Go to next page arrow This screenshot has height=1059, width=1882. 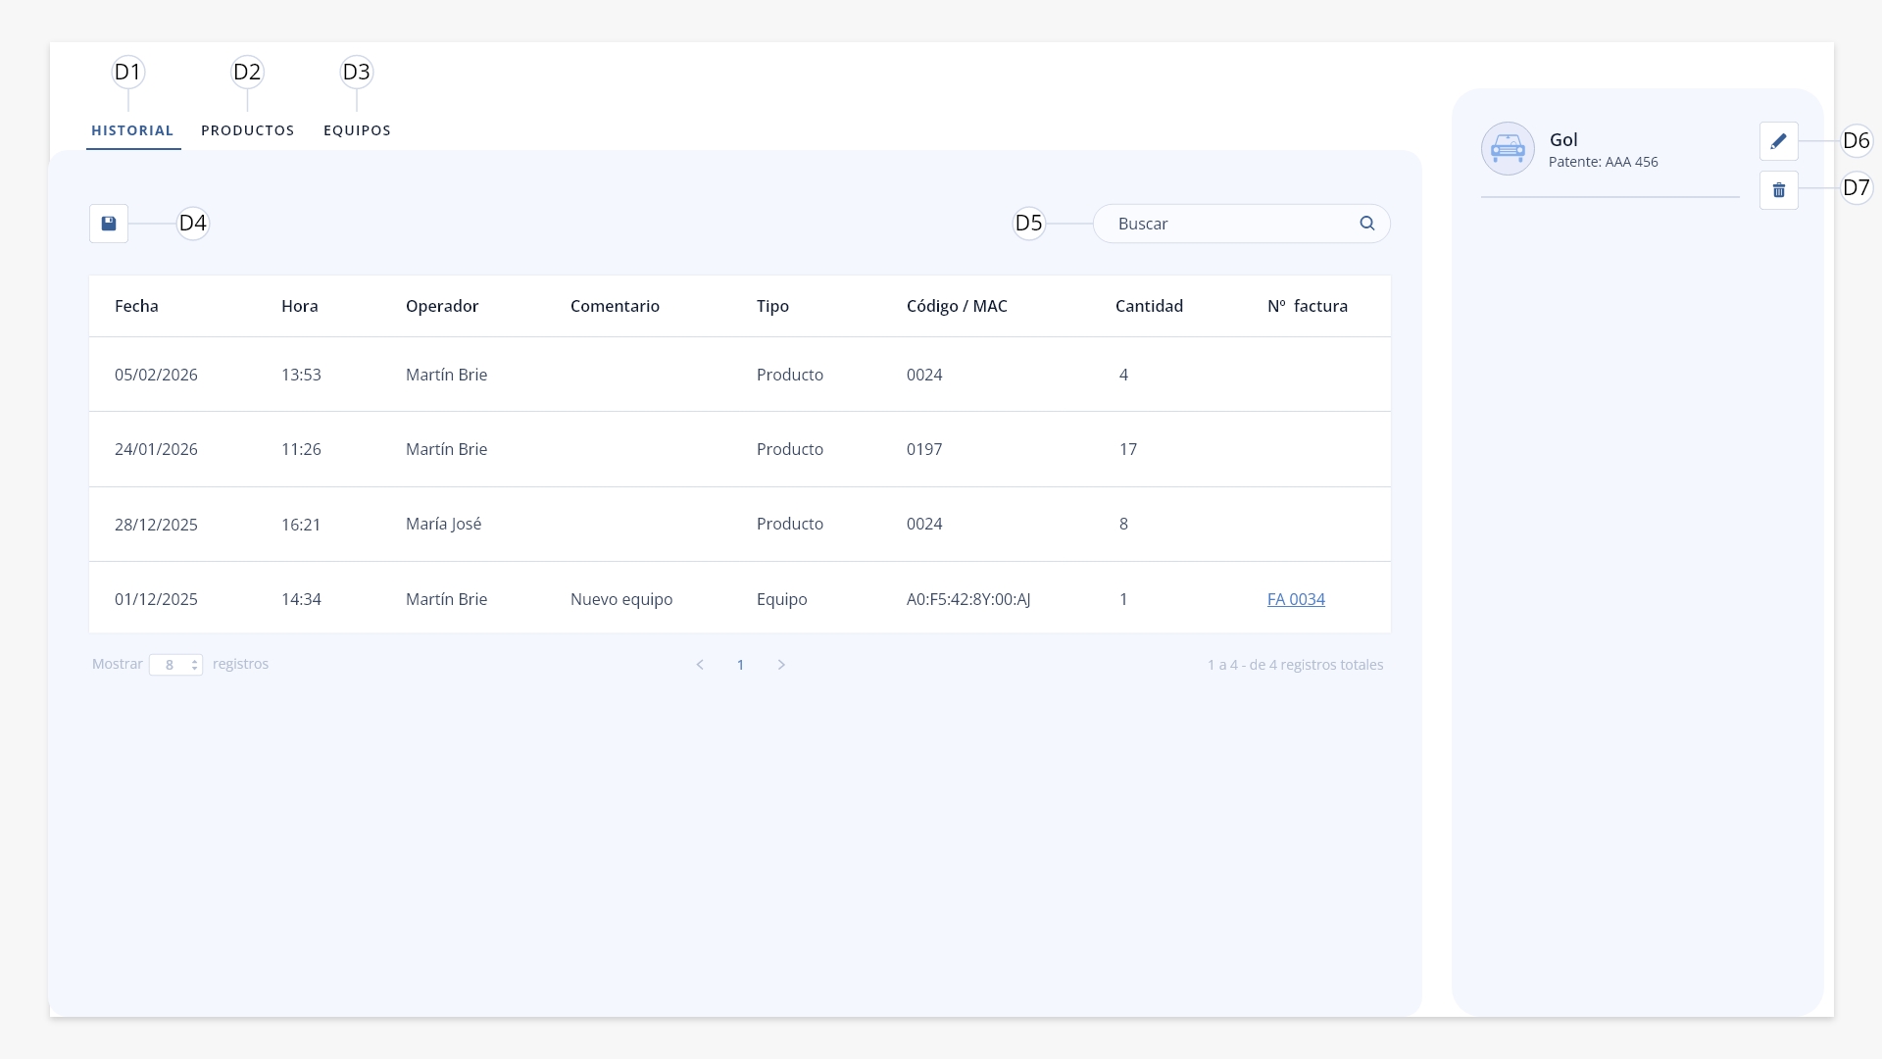click(x=781, y=665)
